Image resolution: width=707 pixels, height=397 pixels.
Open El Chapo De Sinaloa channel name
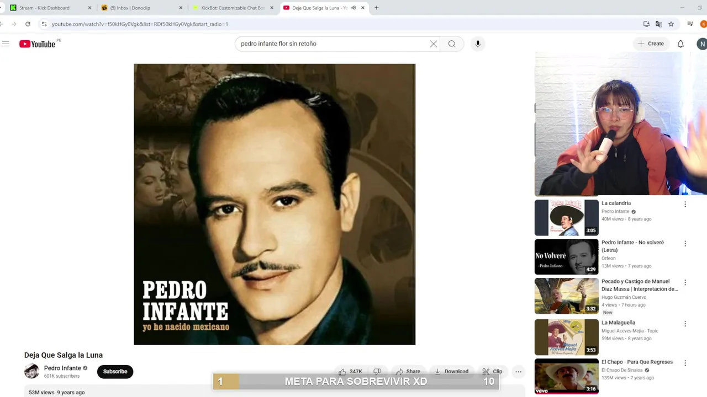point(622,370)
